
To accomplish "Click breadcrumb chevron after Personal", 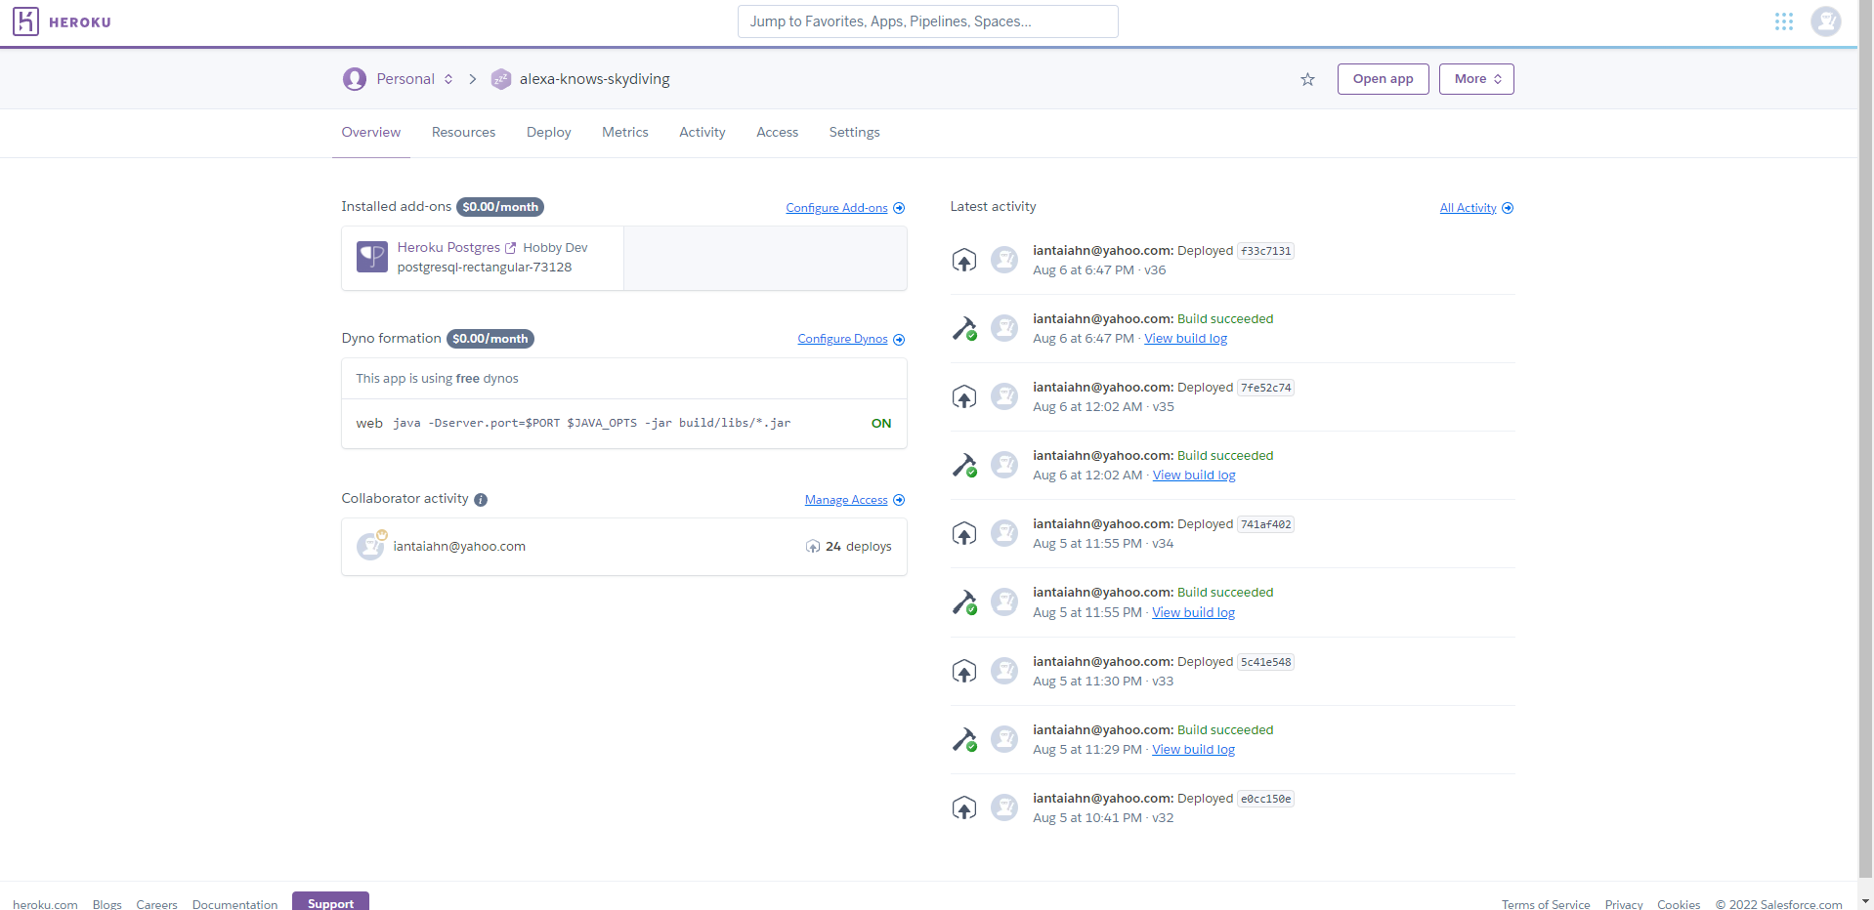I will [473, 79].
